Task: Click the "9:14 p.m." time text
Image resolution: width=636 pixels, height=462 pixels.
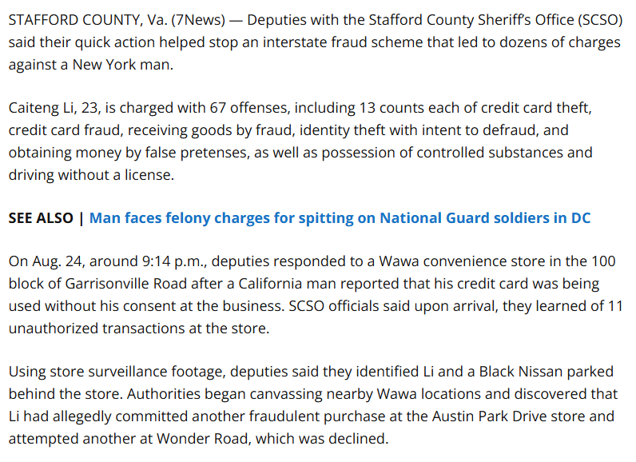Action: pyautogui.click(x=173, y=261)
